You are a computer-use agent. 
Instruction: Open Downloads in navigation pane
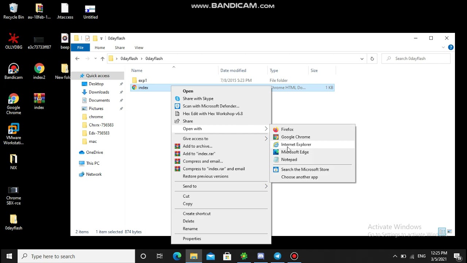pyautogui.click(x=99, y=92)
